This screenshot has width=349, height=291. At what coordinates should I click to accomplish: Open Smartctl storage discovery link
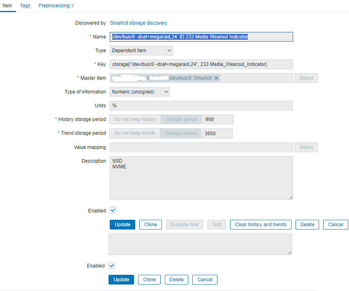click(x=138, y=23)
